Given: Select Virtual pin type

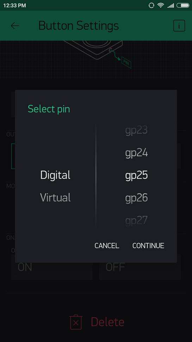Looking at the screenshot, I should 55,197.
